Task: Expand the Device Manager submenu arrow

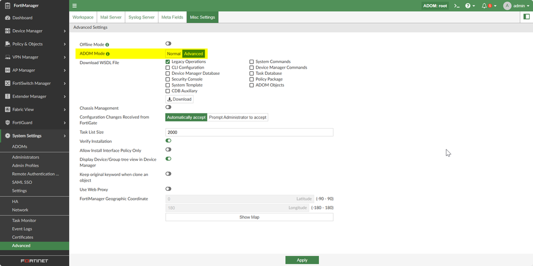Action: pos(65,31)
